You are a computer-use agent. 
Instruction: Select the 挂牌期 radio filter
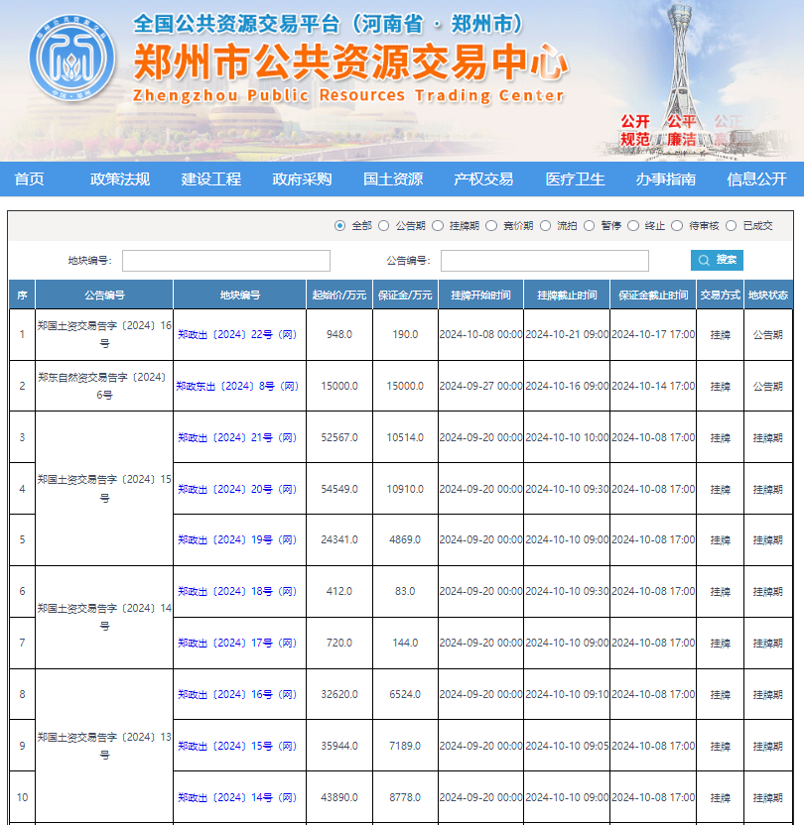pyautogui.click(x=438, y=226)
